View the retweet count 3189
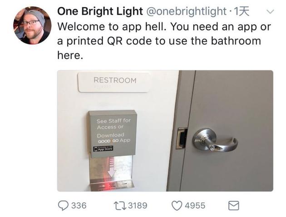 point(138,206)
